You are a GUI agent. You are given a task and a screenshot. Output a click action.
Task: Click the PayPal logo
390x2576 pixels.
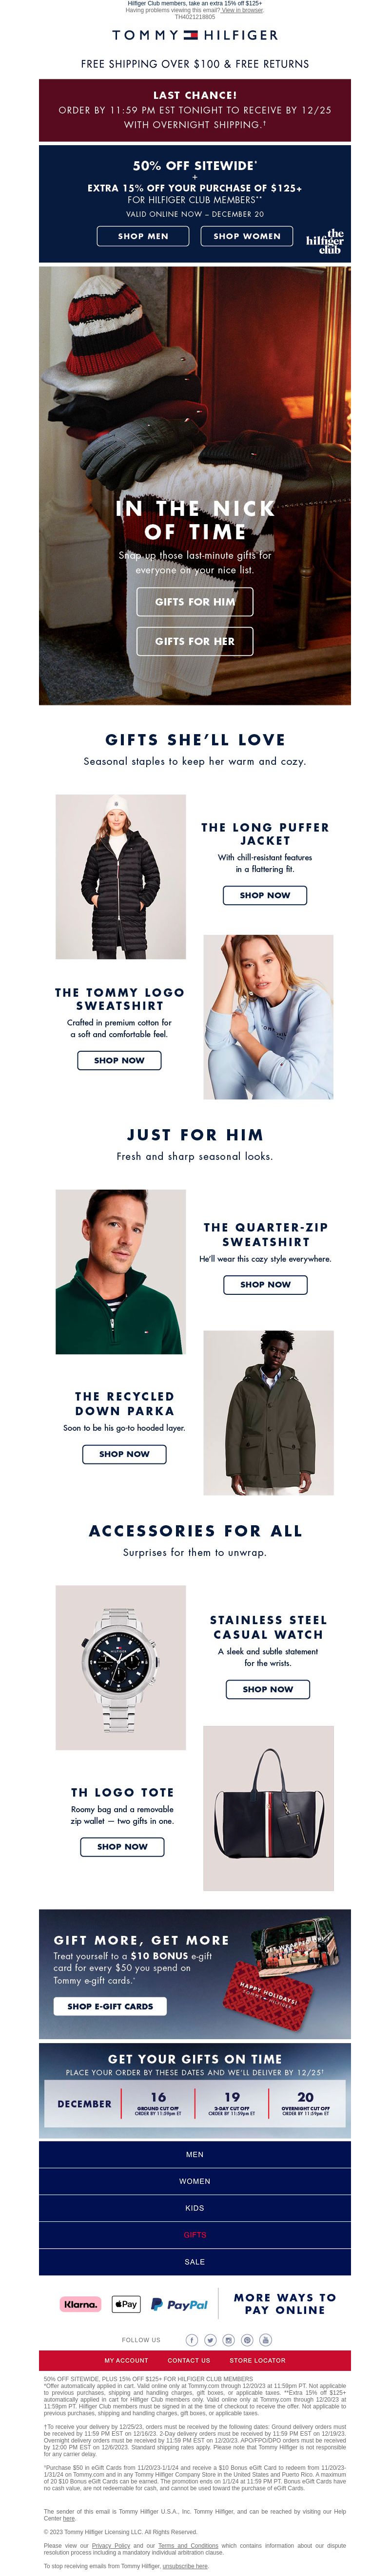(x=179, y=2304)
